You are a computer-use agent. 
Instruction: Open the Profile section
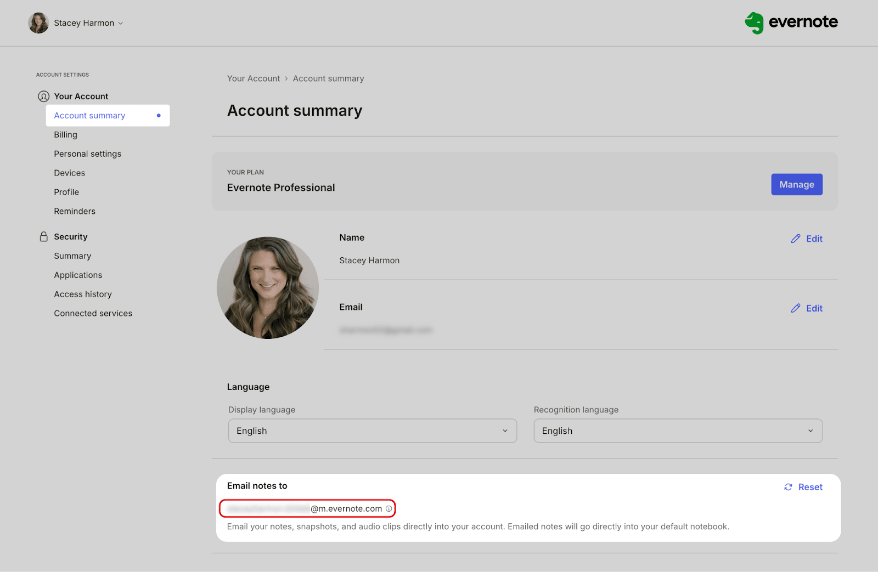click(66, 192)
